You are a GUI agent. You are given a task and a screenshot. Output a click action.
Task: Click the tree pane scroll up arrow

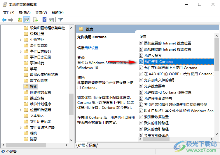click(71, 28)
